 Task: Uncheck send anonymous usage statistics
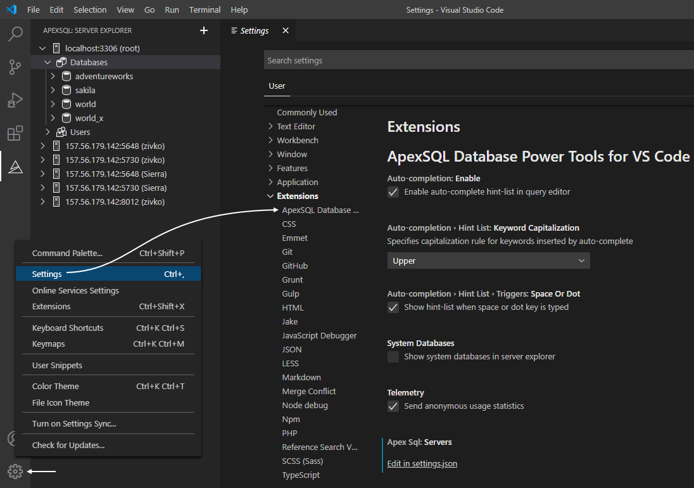click(x=393, y=406)
